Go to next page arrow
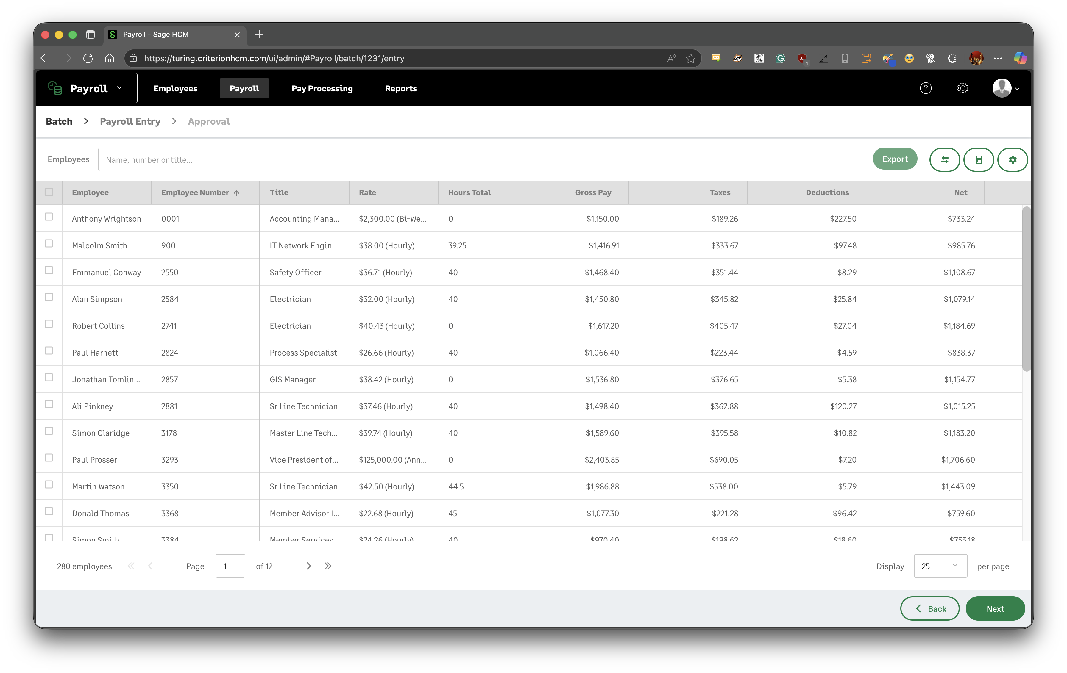 click(309, 566)
